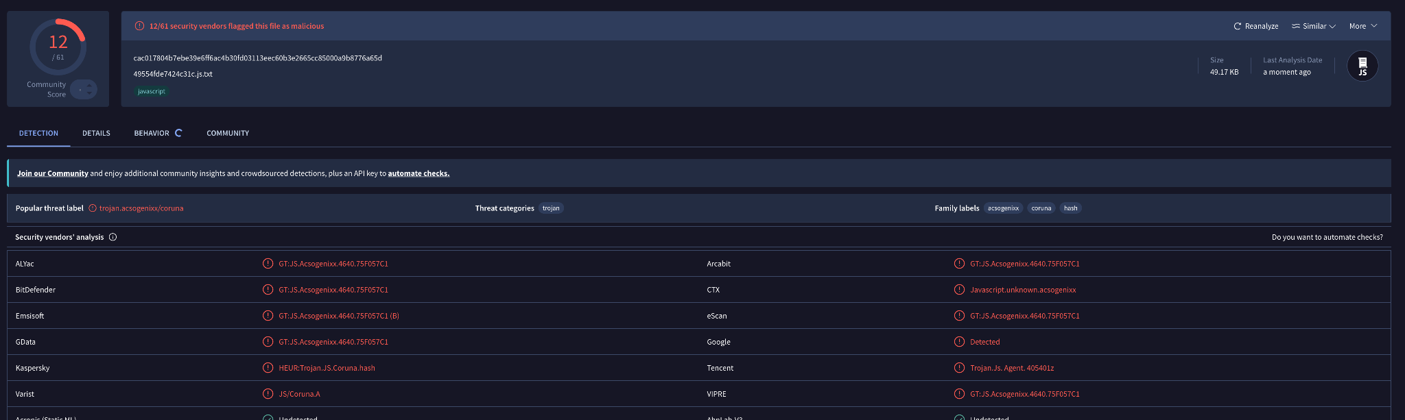Click the file name 49554fde7424c31c.js.txt
This screenshot has width=1405, height=420.
(x=173, y=74)
